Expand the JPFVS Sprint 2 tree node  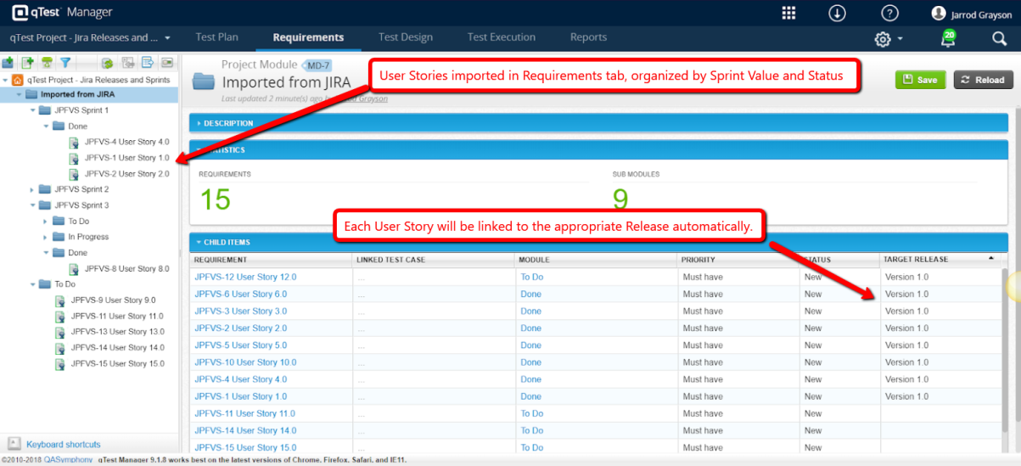click(x=33, y=189)
